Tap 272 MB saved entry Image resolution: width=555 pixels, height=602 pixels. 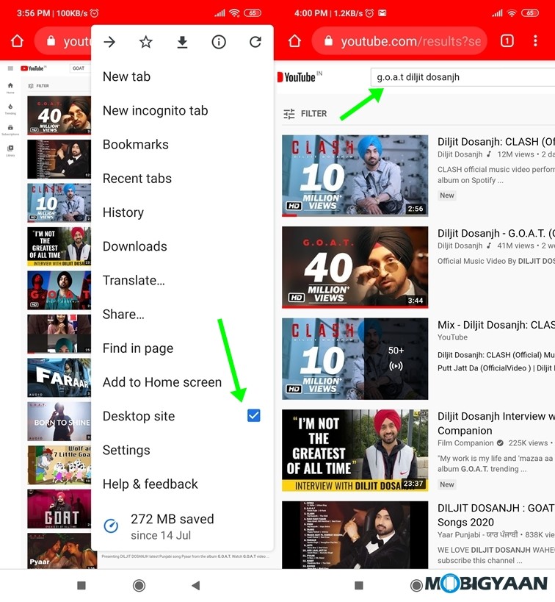click(182, 526)
